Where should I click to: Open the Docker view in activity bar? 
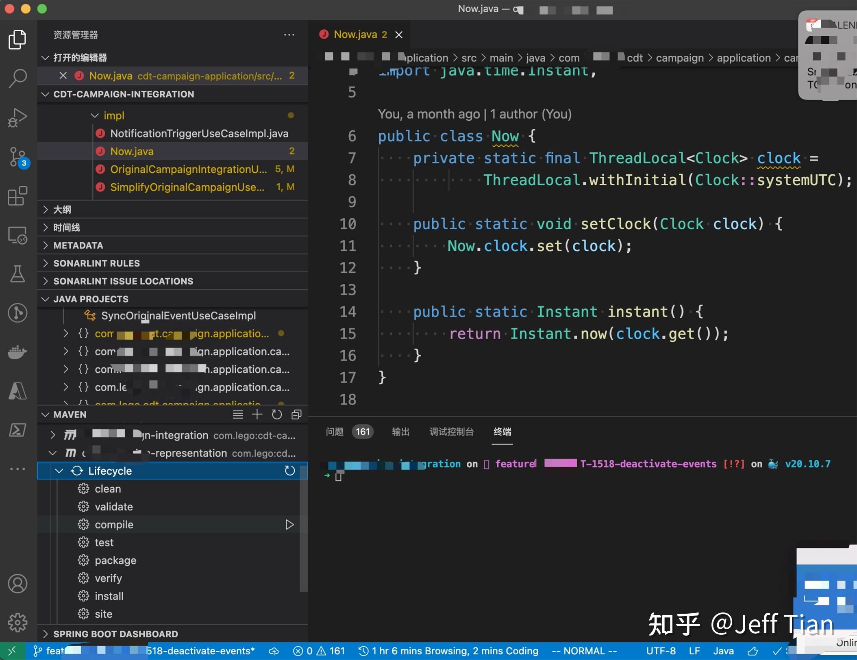tap(17, 352)
